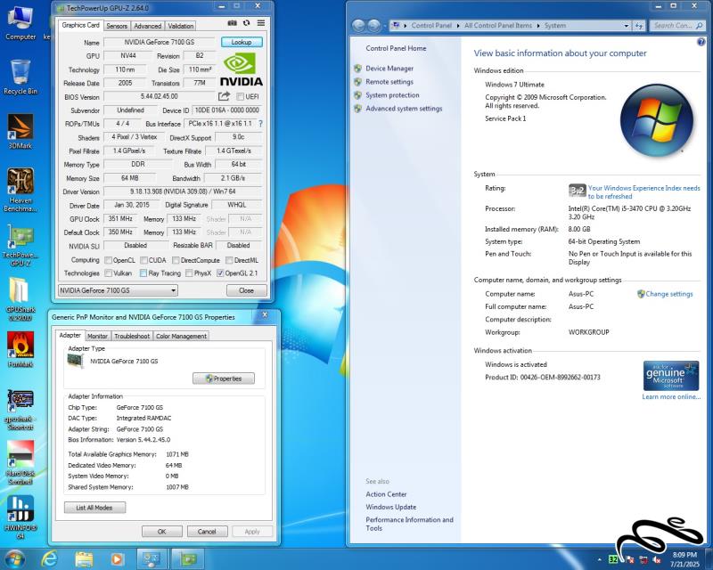Select the Heaven Benchmark desktop icon
The image size is (713, 570).
pyautogui.click(x=20, y=190)
